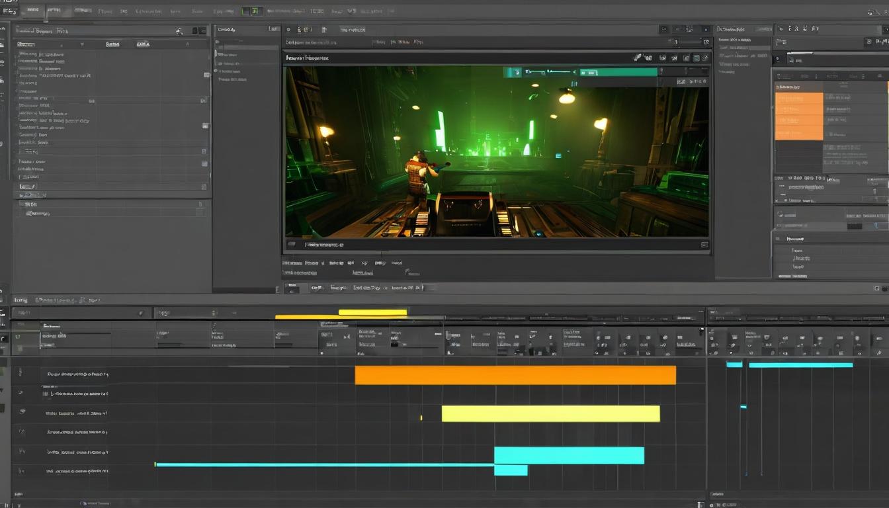Select the first orange highlighted row in the right panel
Image resolution: width=889 pixels, height=508 pixels.
point(798,99)
